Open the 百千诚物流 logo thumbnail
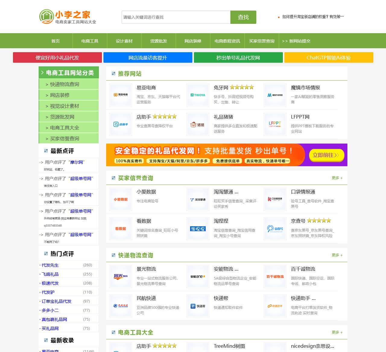Image resolution: width=386 pixels, height=352 pixels. pyautogui.click(x=275, y=276)
